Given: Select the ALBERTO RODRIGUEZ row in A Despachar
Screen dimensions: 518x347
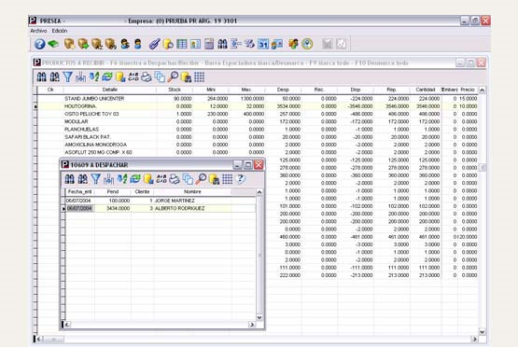Looking at the screenshot, I should [161, 208].
